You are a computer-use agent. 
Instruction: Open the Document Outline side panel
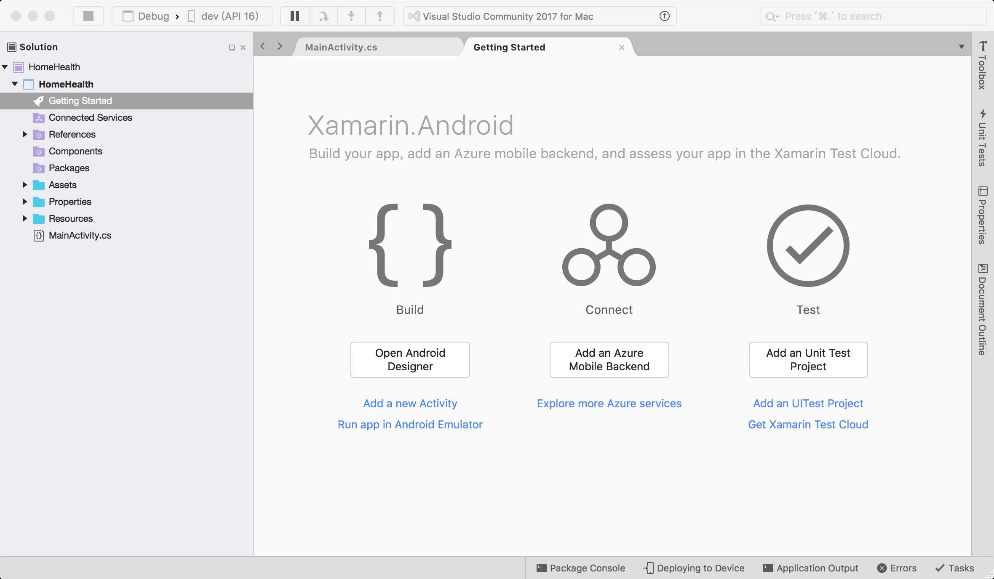click(x=983, y=309)
